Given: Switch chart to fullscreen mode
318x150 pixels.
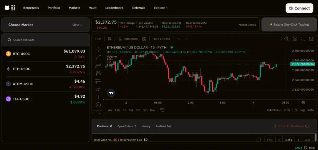Looking at the screenshot, I should [x=303, y=39].
